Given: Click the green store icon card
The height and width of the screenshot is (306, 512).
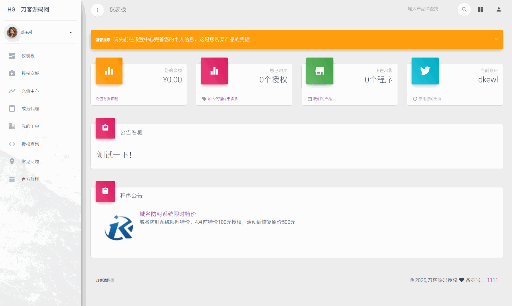Looking at the screenshot, I should [320, 71].
